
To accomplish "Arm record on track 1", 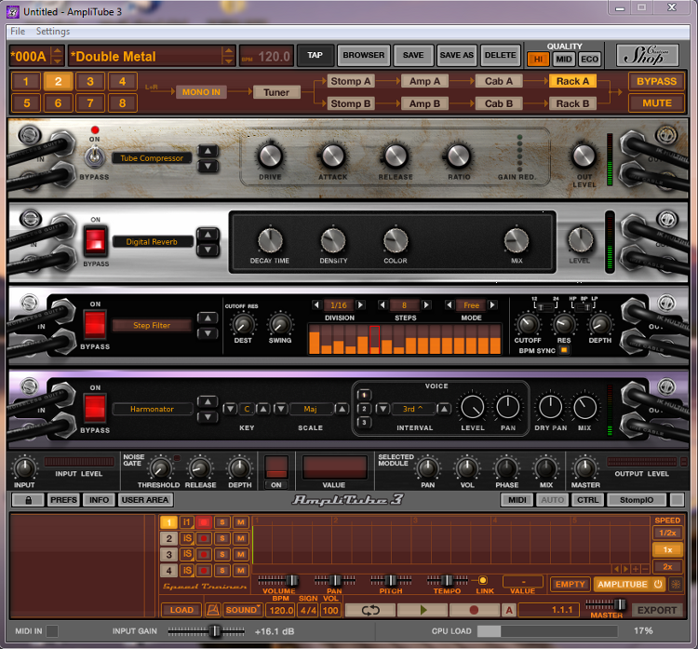I will point(204,522).
